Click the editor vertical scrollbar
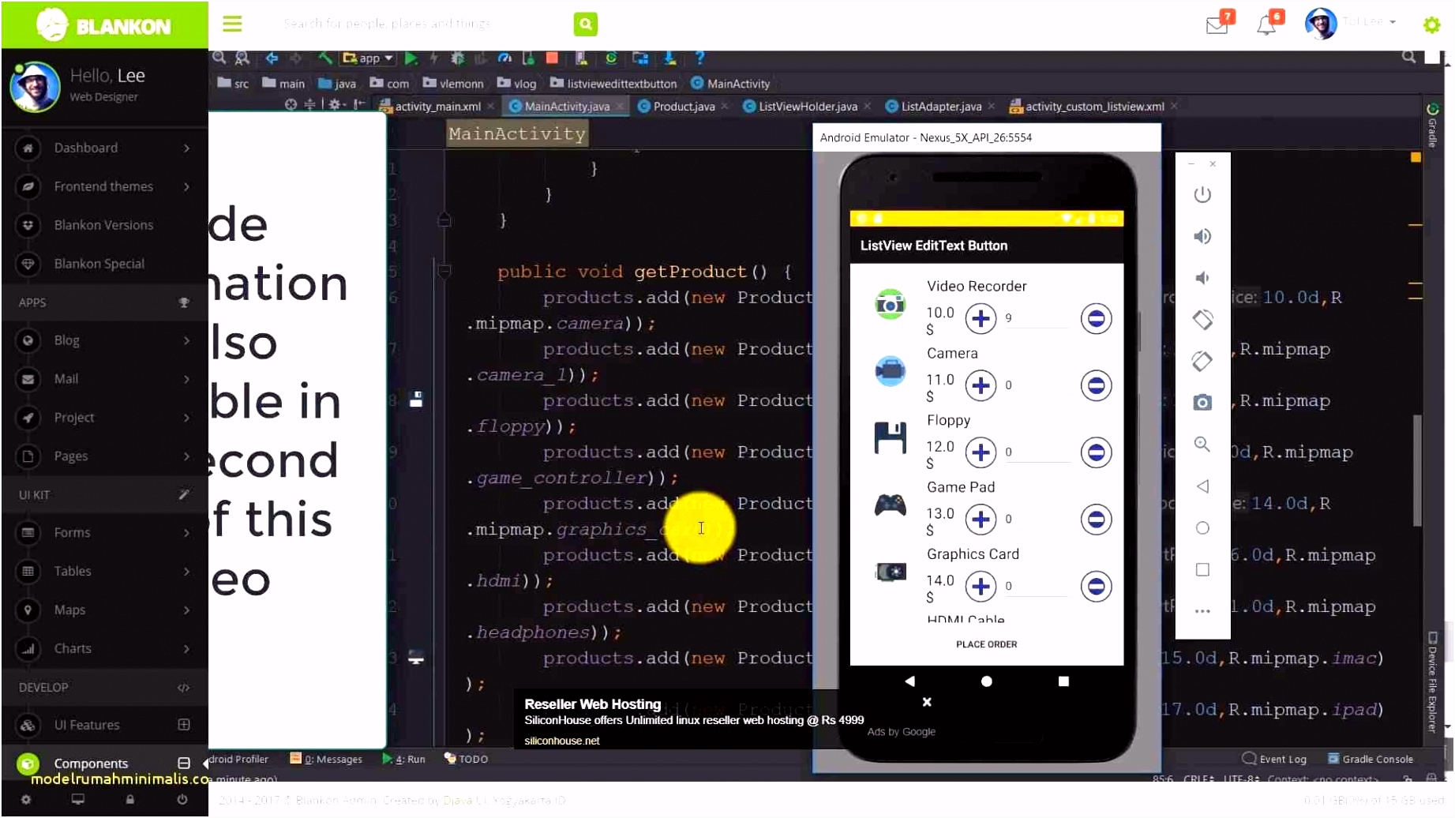Viewport: 1455px width, 818px height. [1417, 471]
